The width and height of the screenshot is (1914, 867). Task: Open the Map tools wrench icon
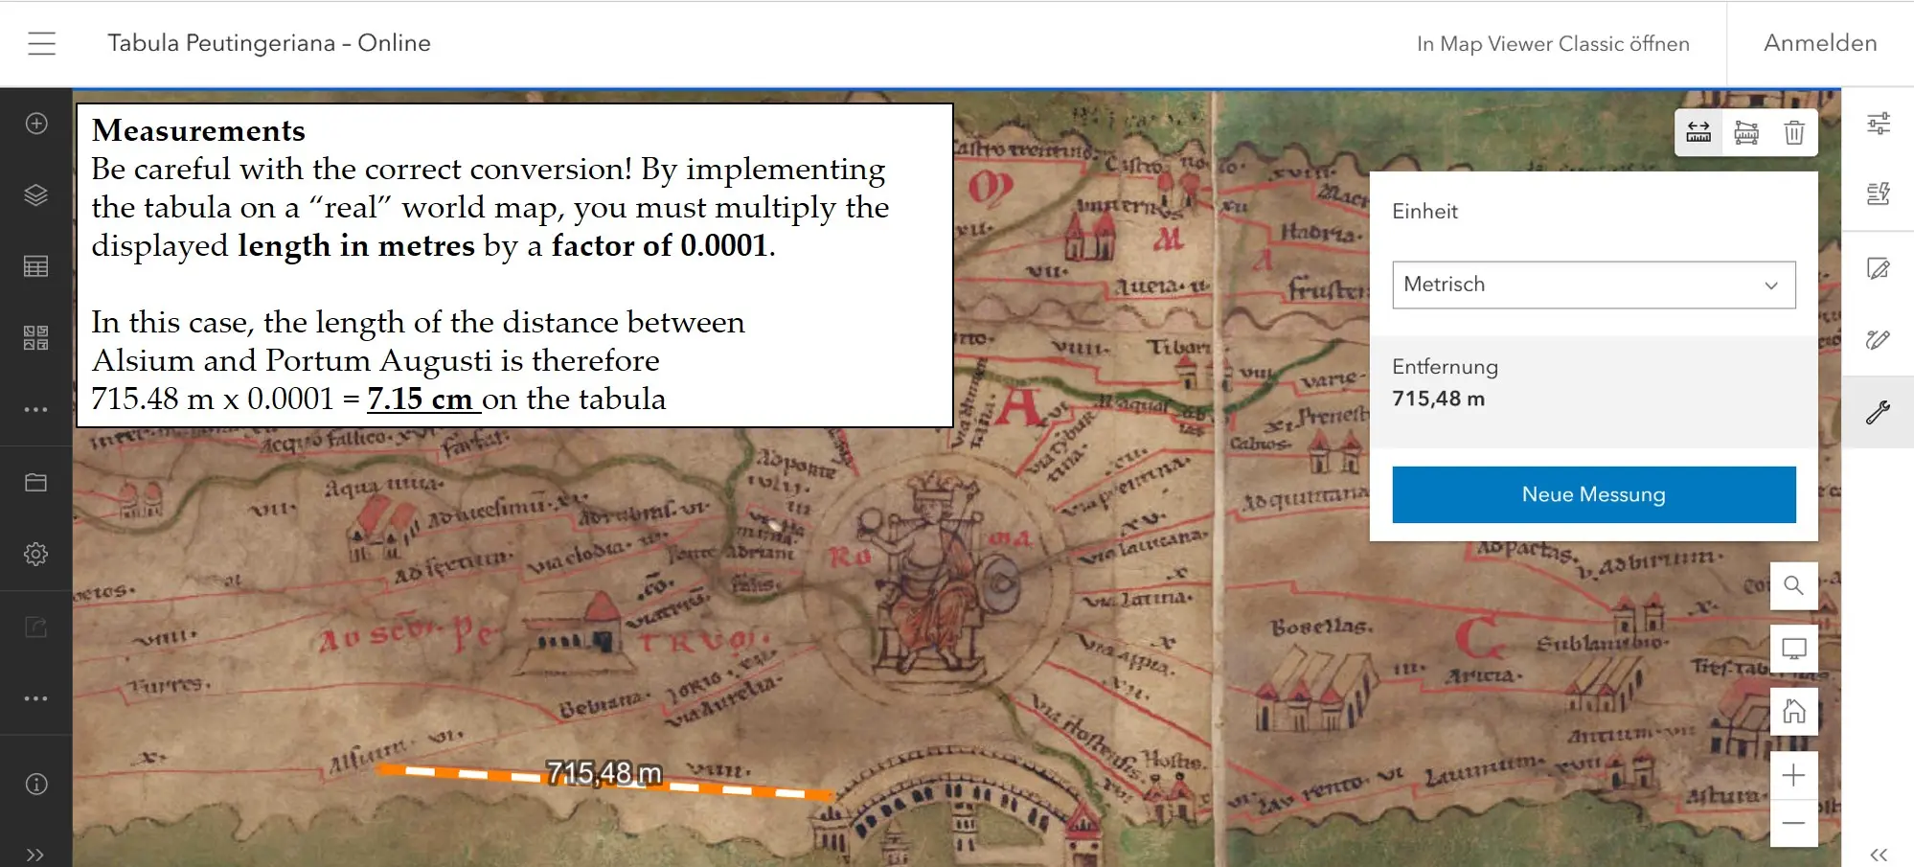pos(1879,412)
